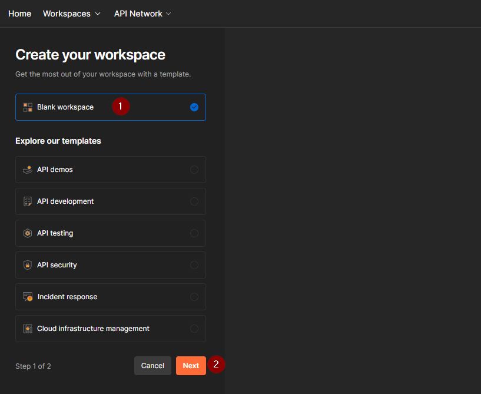Click the 'Blank workspace' label
Viewport: 481px width, 394px height.
[65, 107]
